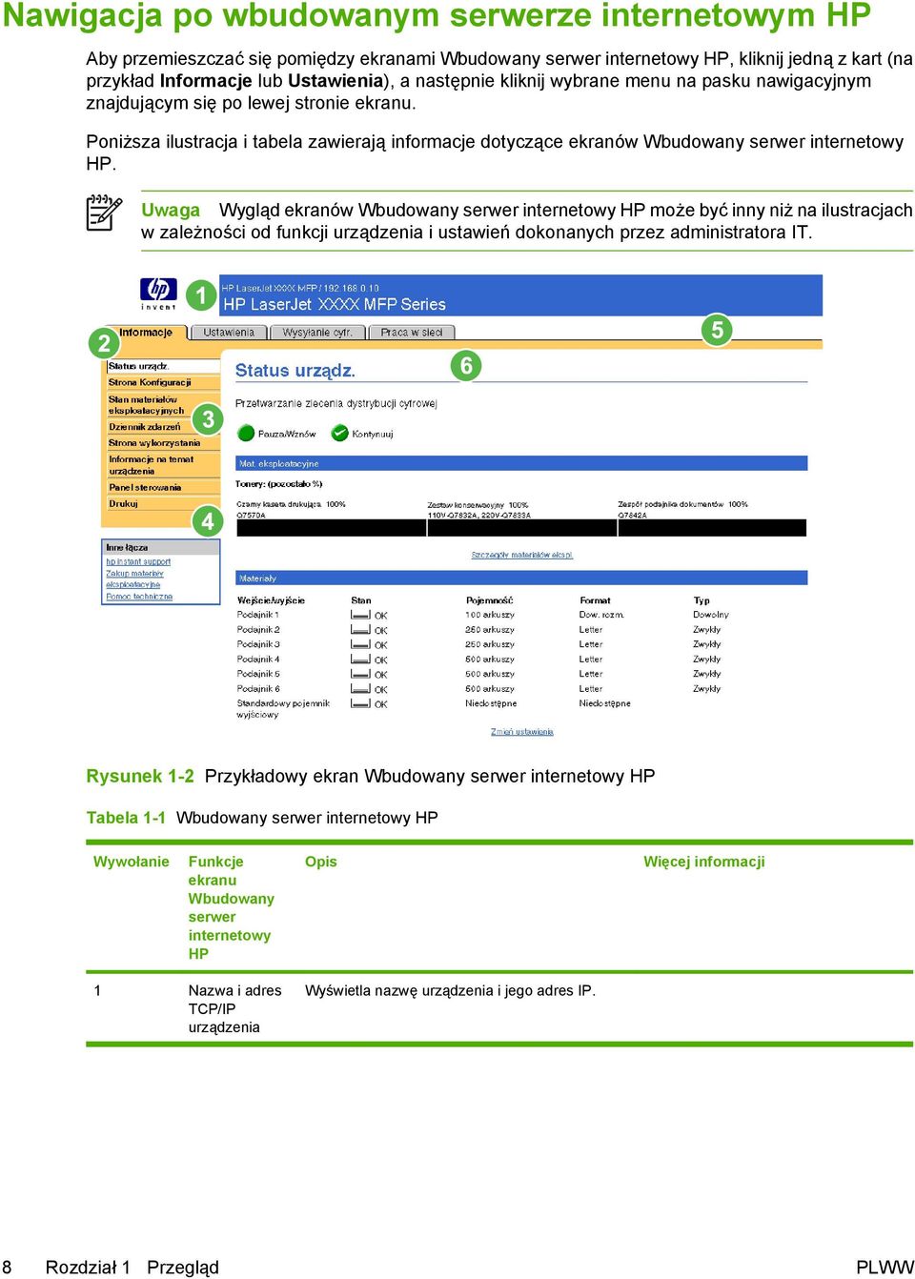
Task: Follow the Zakup materiałów eksploatacyjnych link
Action: tap(134, 579)
